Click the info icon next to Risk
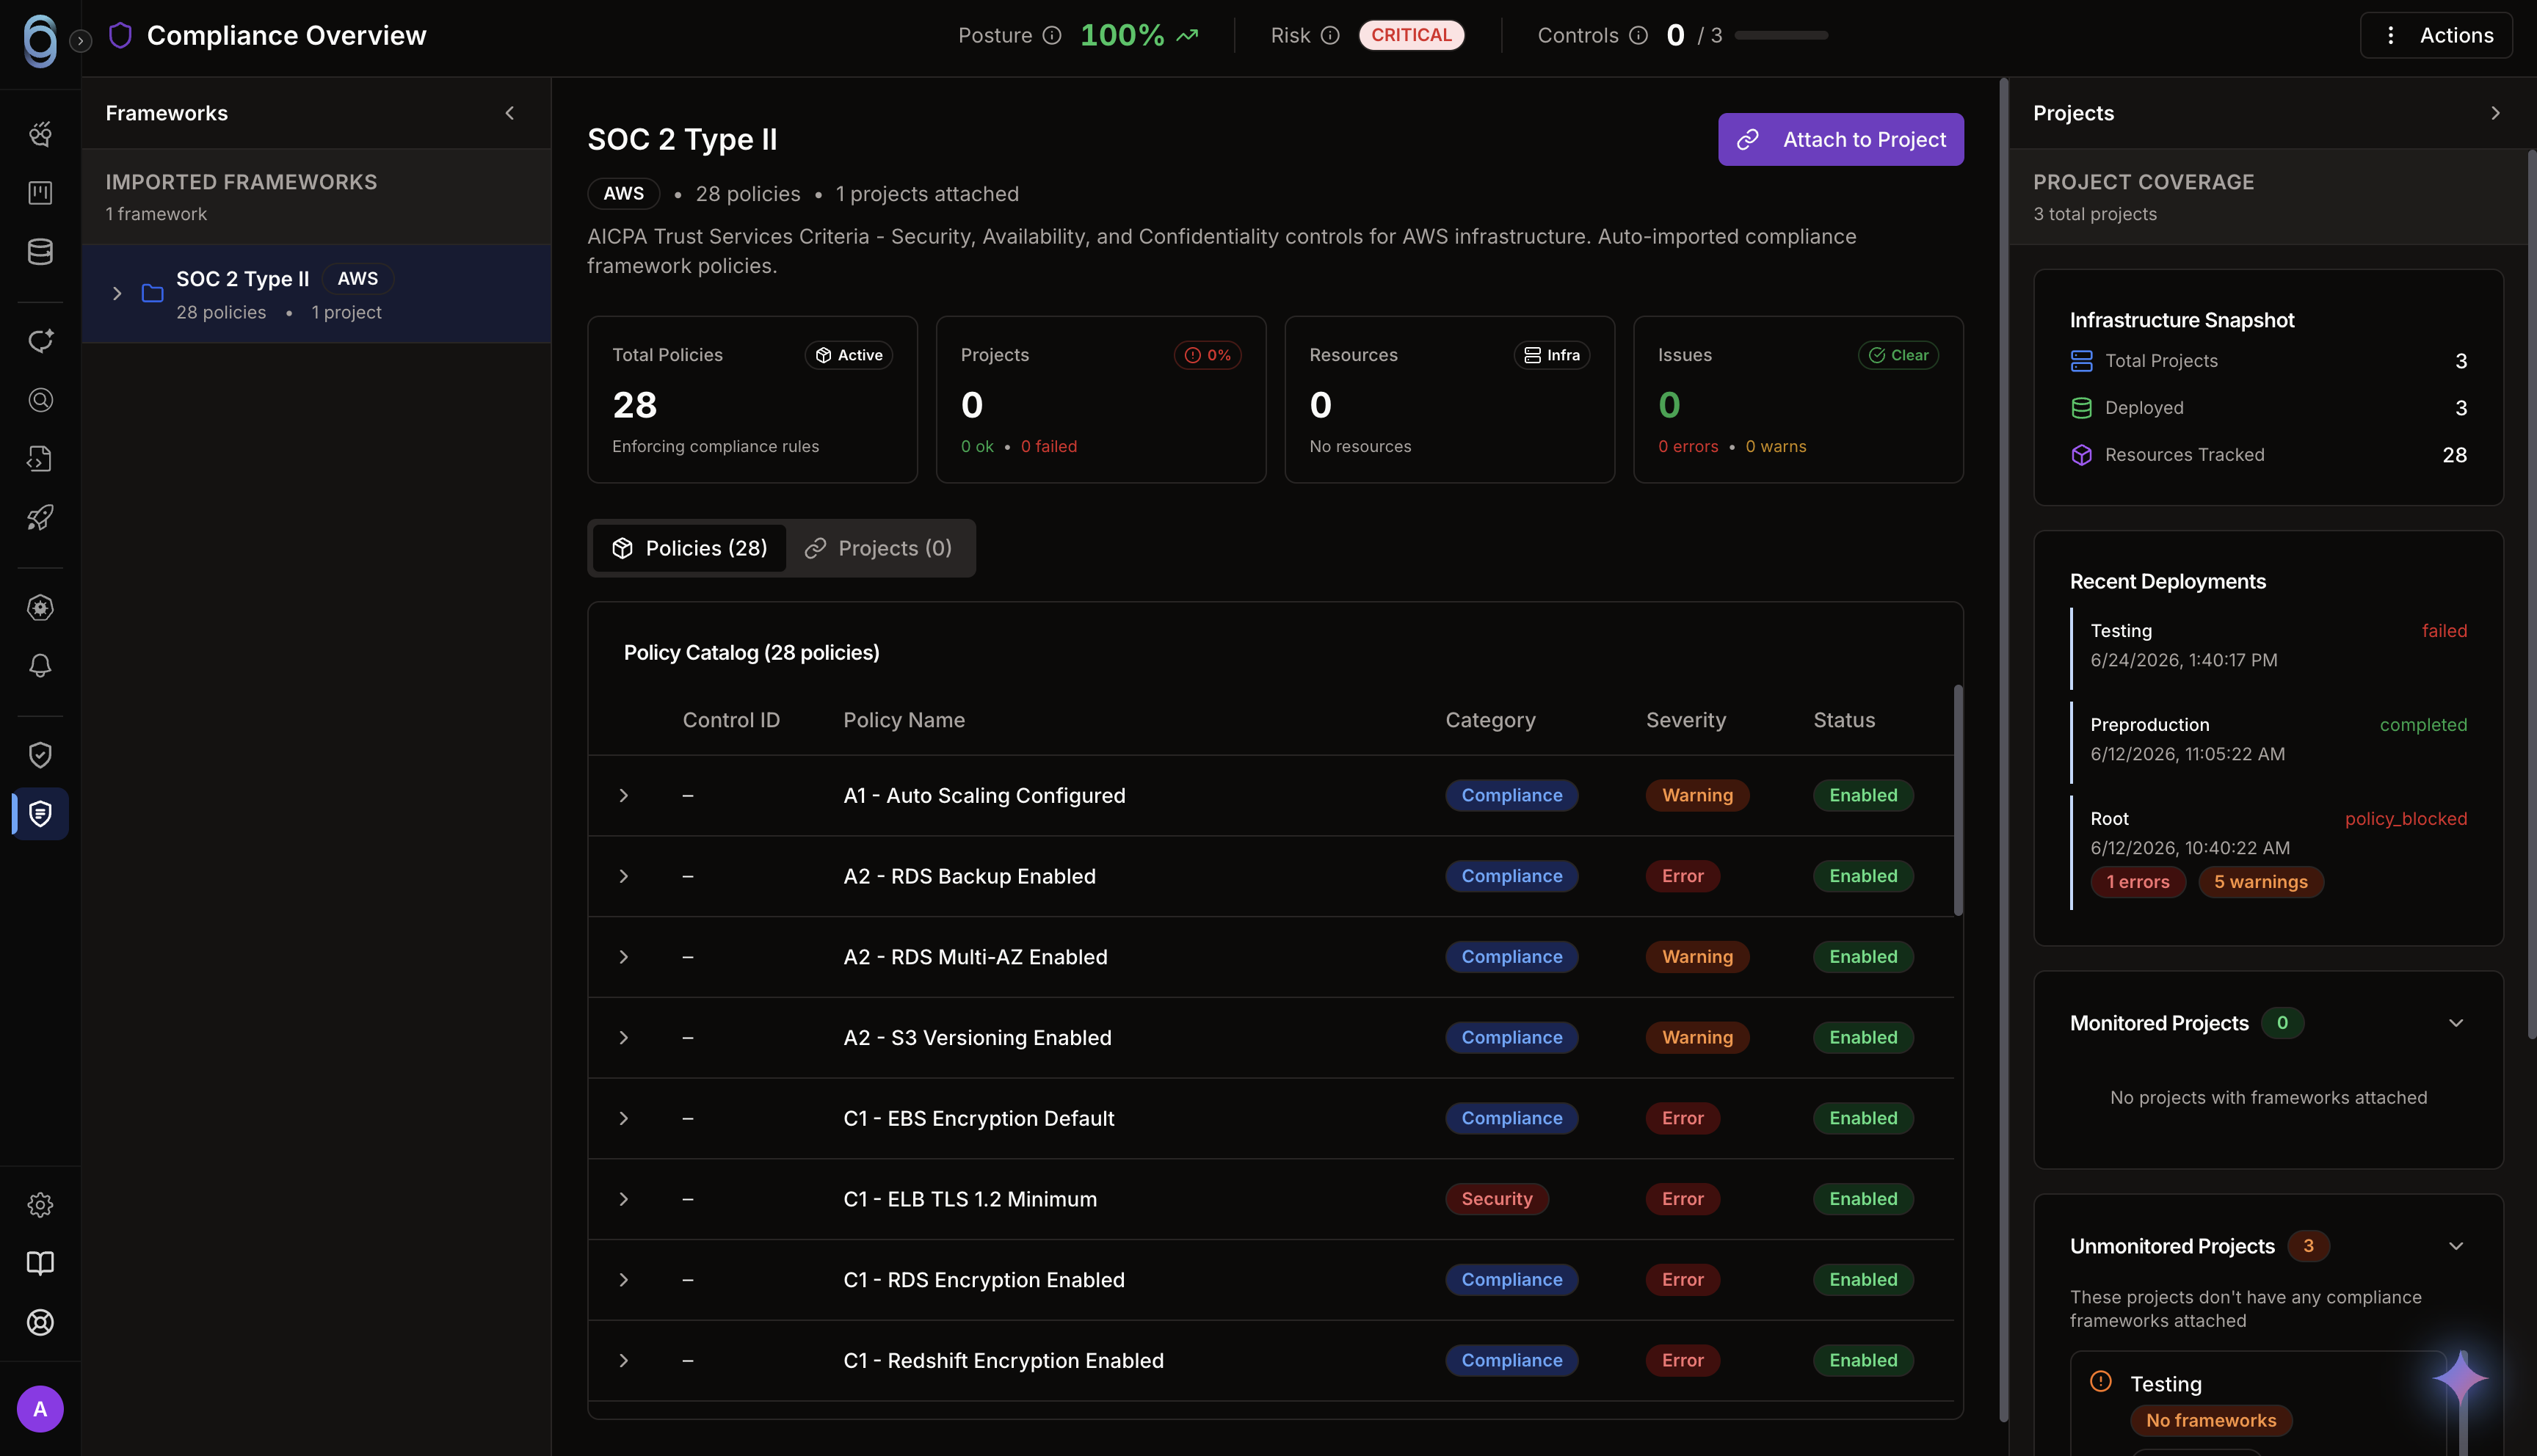2537x1456 pixels. pyautogui.click(x=1330, y=35)
